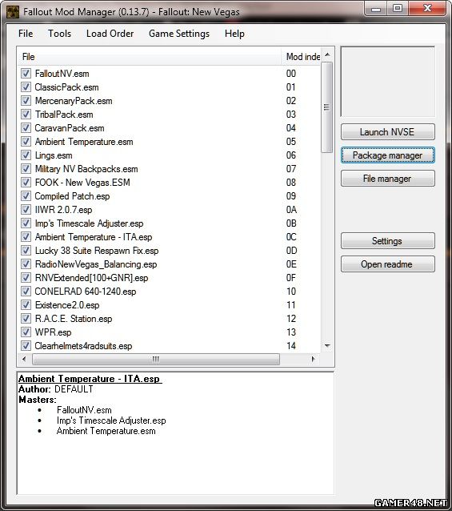Uncheck the FalloutNV.esm checkbox
Viewport: 452px width, 511px height.
(x=26, y=74)
